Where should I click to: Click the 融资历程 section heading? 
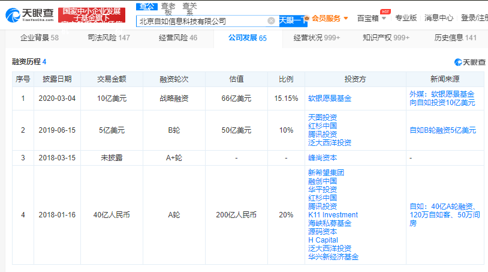(x=29, y=62)
